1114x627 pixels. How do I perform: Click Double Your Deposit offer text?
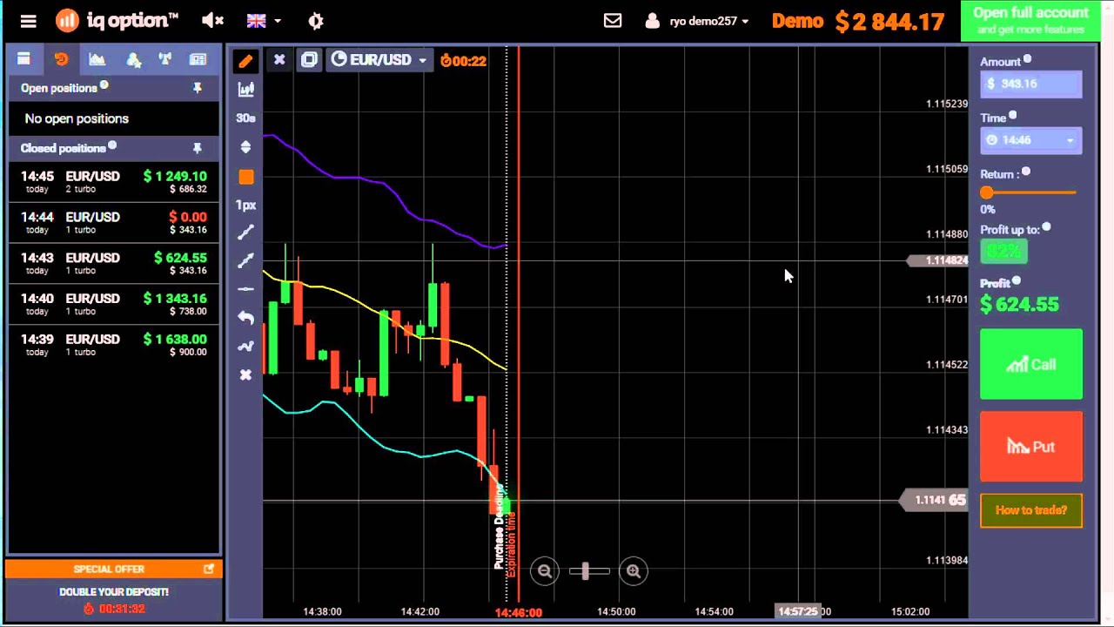tap(113, 592)
